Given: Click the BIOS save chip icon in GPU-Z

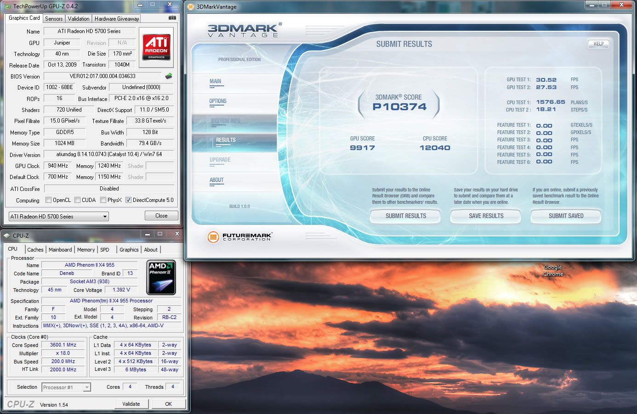Looking at the screenshot, I should 169,76.
